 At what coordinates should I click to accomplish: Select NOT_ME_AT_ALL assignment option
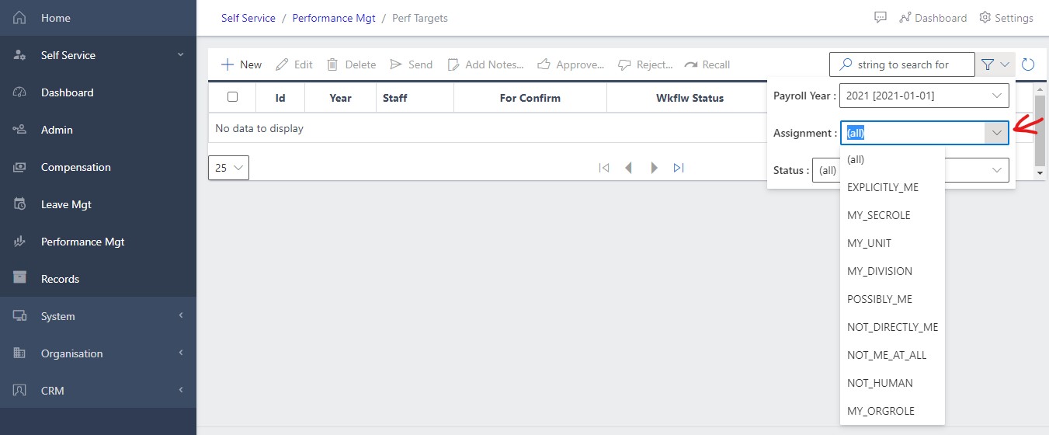click(x=892, y=355)
